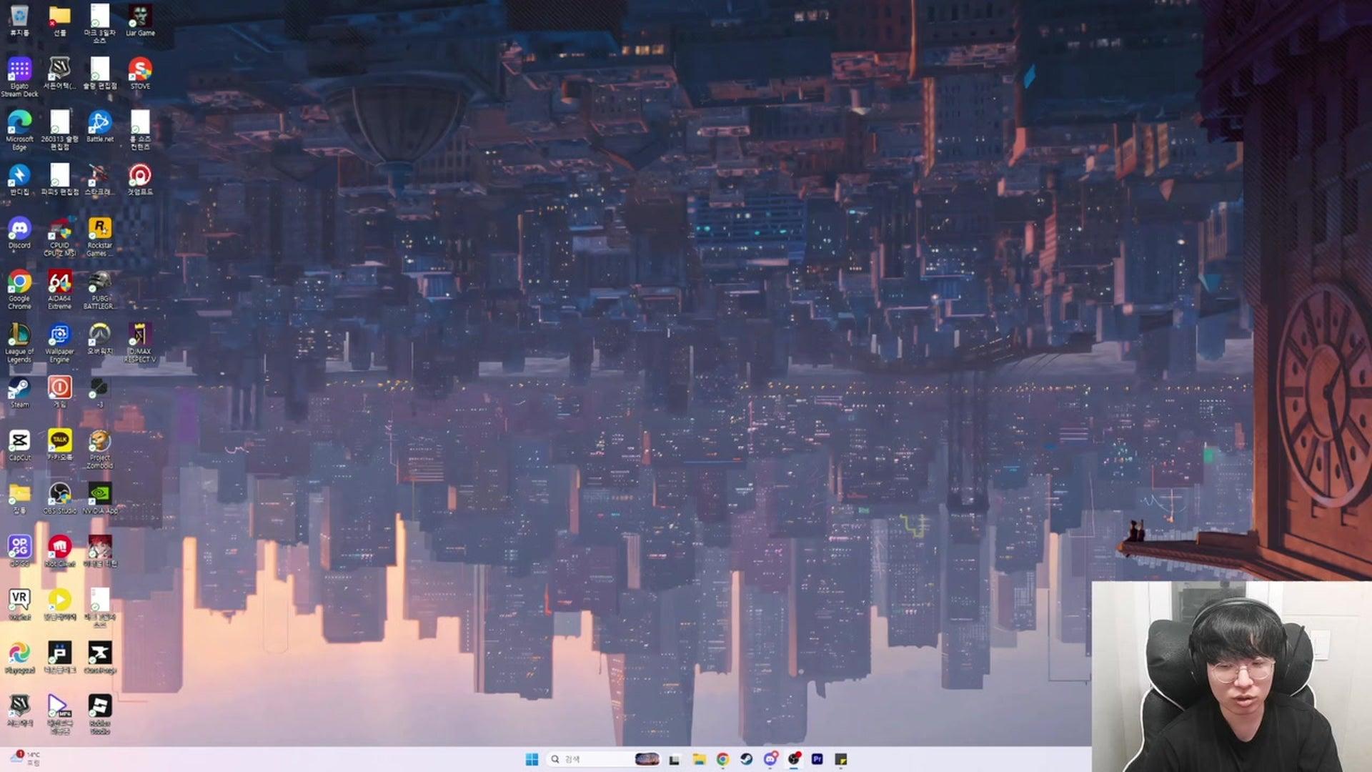The width and height of the screenshot is (1372, 772).
Task: Open the Battle.net desktop shortcut
Action: tap(99, 123)
